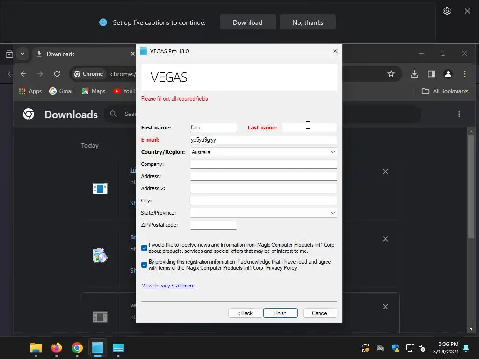The height and width of the screenshot is (359, 479).
Task: Click scrollbar down arrow on Downloads page
Action: point(471,329)
